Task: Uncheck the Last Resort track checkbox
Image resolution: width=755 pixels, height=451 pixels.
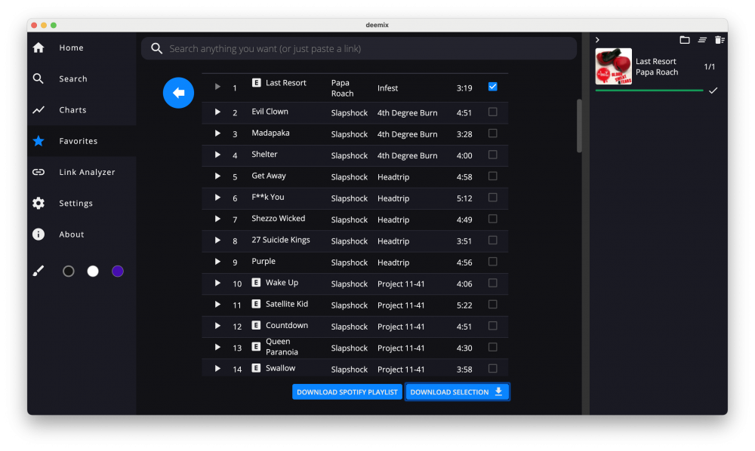Action: pyautogui.click(x=493, y=87)
